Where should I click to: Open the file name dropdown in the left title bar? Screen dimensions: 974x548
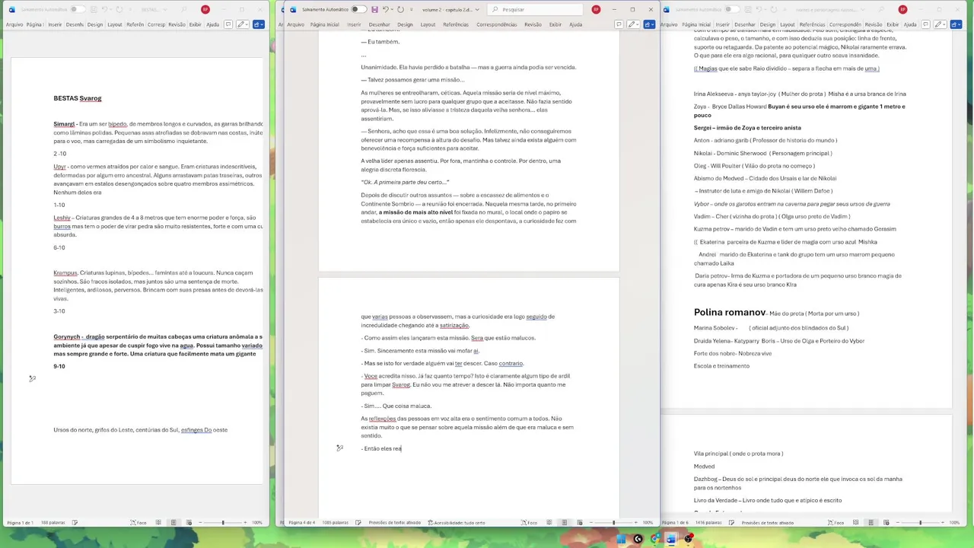point(164,9)
